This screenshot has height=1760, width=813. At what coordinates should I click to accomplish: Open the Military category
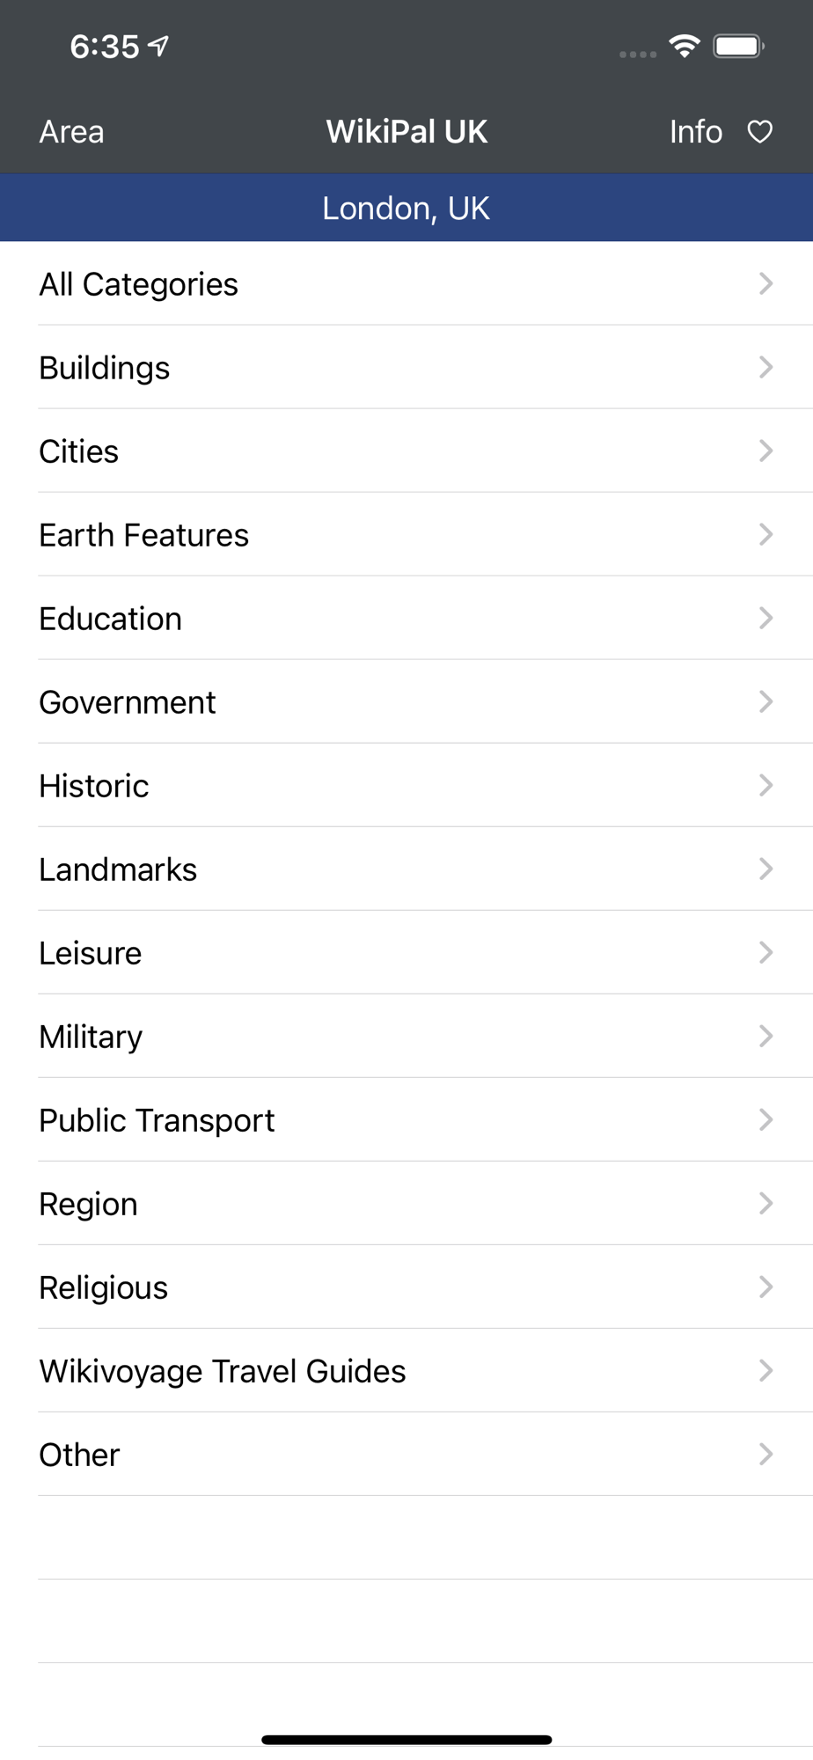(406, 1036)
